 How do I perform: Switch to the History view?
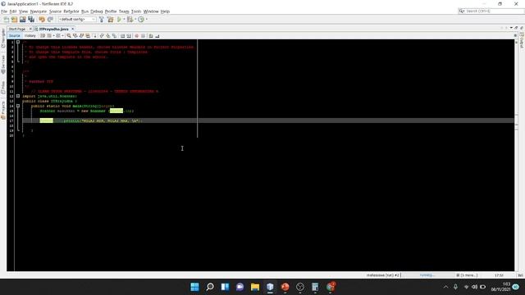(x=30, y=35)
